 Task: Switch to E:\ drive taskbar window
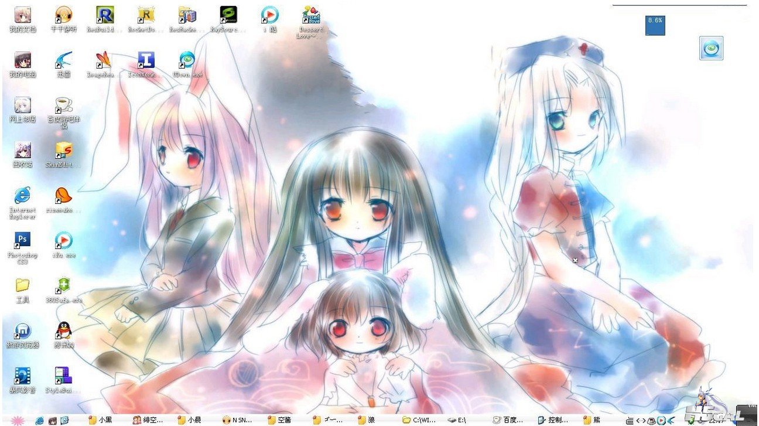(457, 420)
